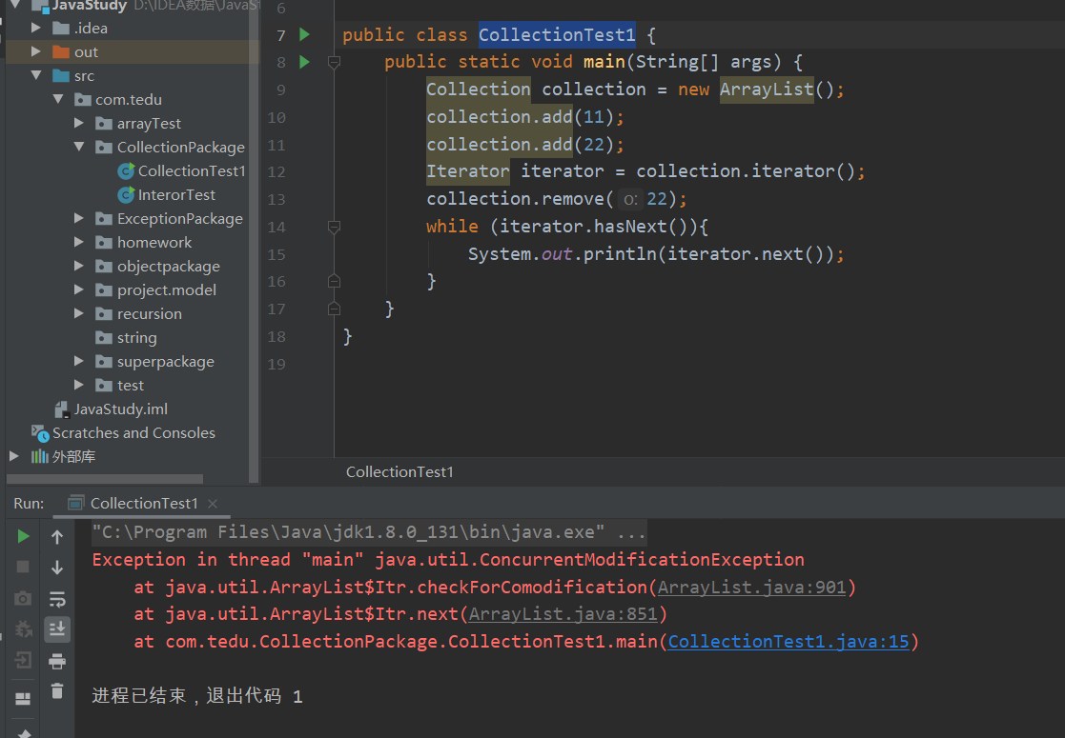The image size is (1065, 738).
Task: Click the orange out folder icon
Action: coord(61,51)
